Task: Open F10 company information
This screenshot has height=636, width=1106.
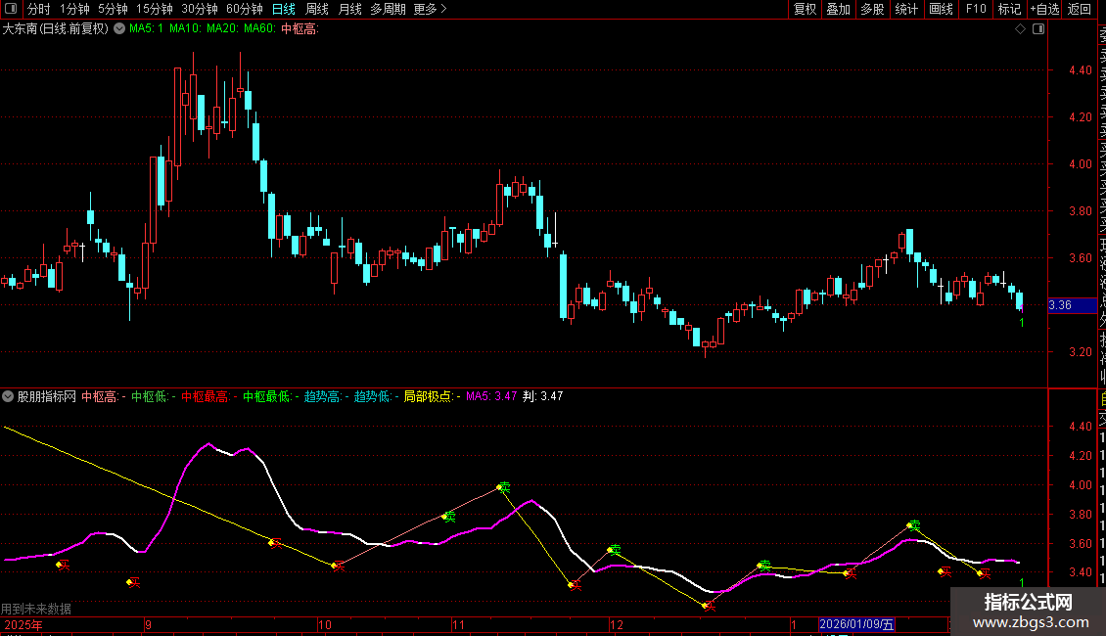Action: (x=976, y=9)
